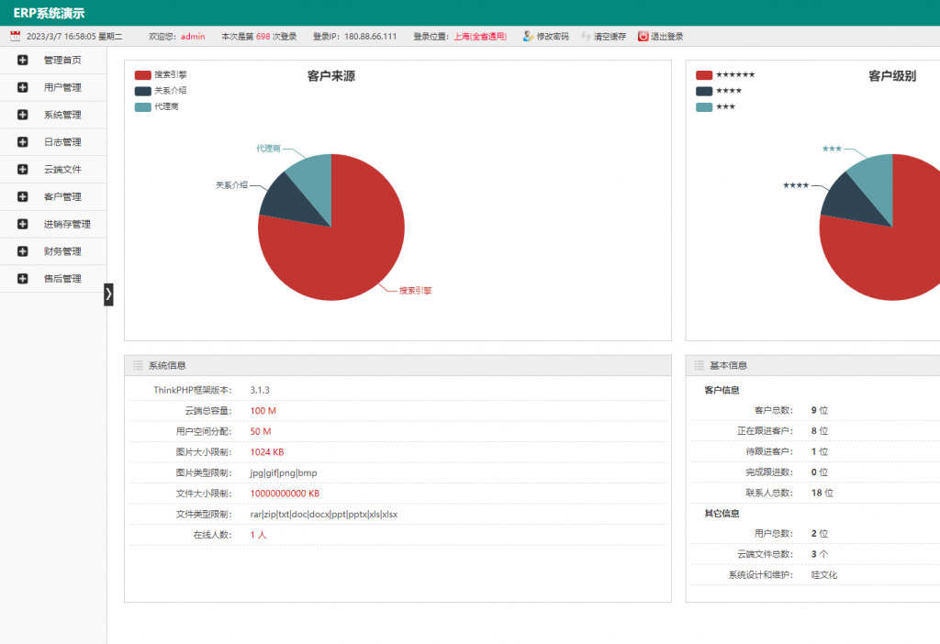Open 修改密码 link

click(x=553, y=37)
